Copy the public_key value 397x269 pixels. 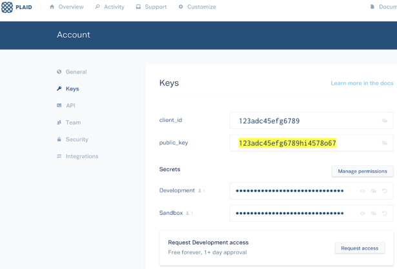coord(385,143)
